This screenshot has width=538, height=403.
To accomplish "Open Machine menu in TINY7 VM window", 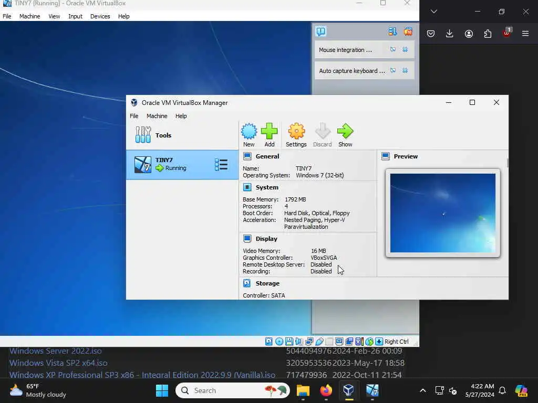I will pos(29,16).
